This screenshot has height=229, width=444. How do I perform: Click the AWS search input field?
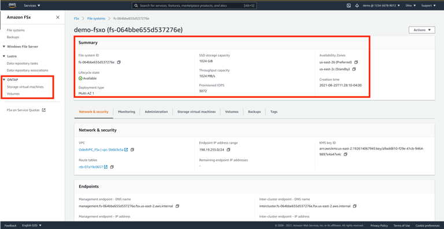194,5
